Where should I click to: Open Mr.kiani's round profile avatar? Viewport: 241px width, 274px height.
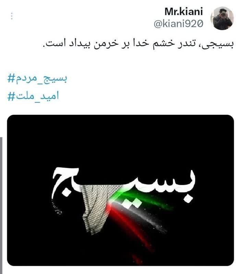222,18
